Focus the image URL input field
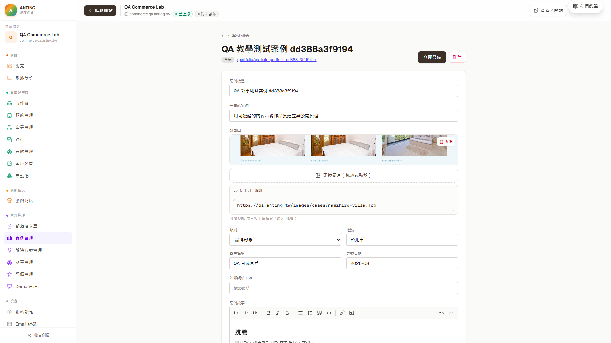The width and height of the screenshot is (611, 343). (344, 205)
